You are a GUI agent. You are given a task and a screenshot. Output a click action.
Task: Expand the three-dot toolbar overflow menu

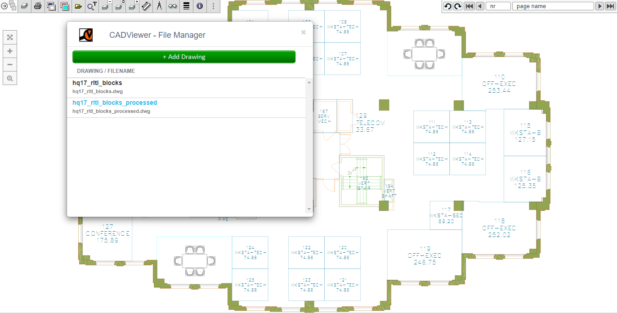pyautogui.click(x=213, y=6)
